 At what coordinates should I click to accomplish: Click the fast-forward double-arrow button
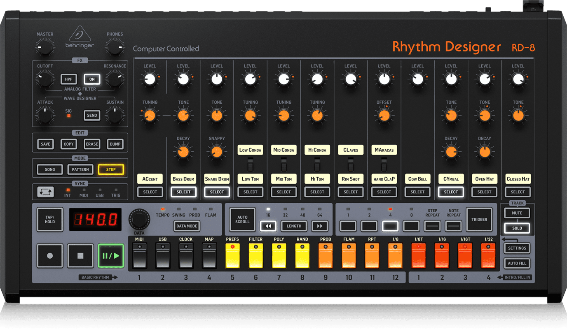pyautogui.click(x=320, y=226)
